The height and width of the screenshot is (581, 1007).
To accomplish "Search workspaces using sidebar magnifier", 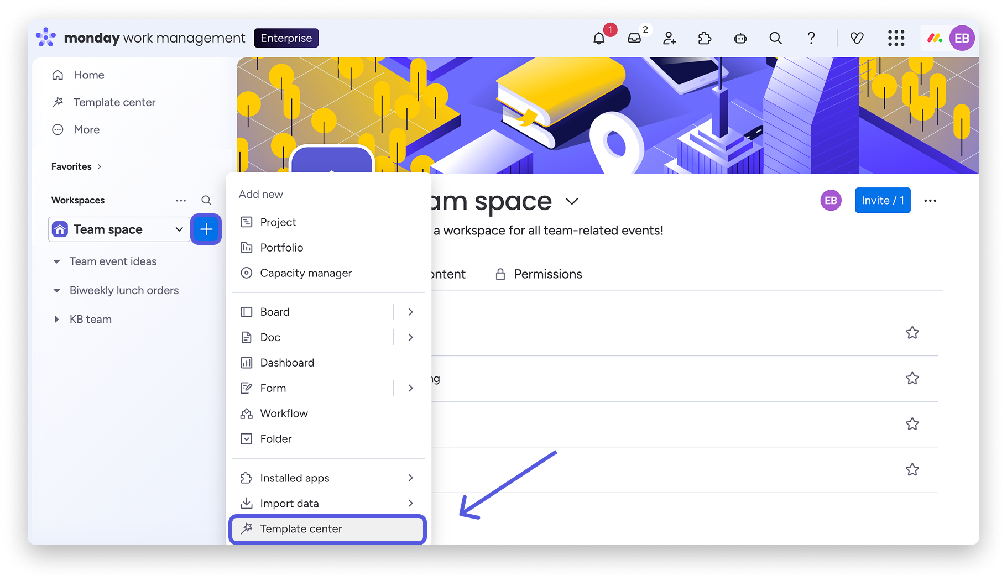I will [x=206, y=200].
